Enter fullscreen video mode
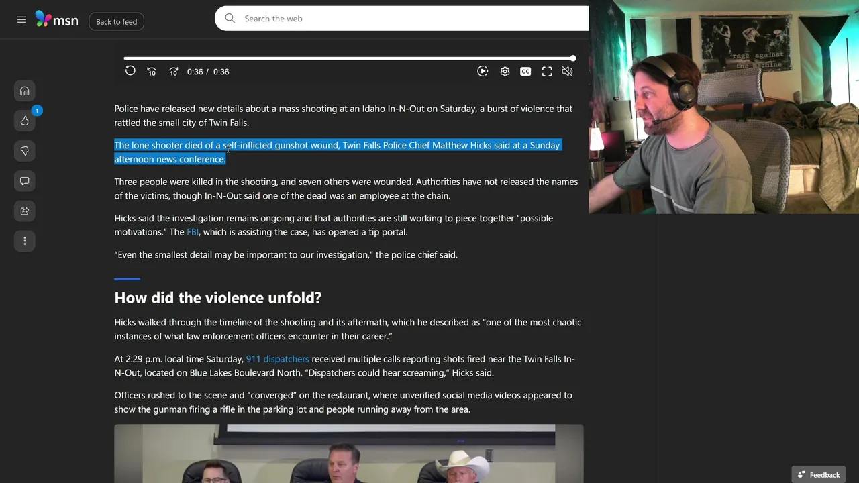 [547, 72]
